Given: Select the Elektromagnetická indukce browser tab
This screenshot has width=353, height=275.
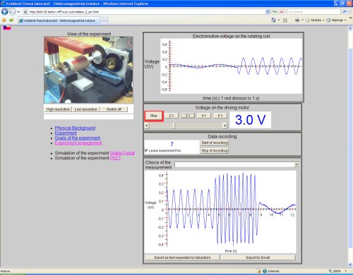Looking at the screenshot, I should (x=59, y=20).
